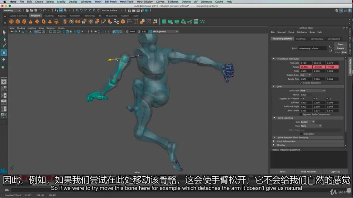Click the joint name field mixamorig:LeftArm

point(312,48)
